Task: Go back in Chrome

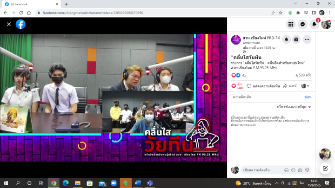Action: [5, 13]
